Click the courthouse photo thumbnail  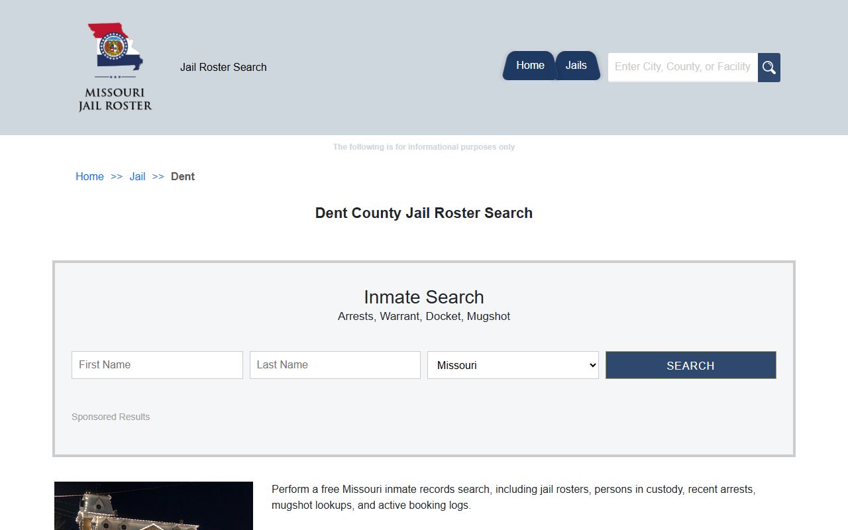(154, 505)
